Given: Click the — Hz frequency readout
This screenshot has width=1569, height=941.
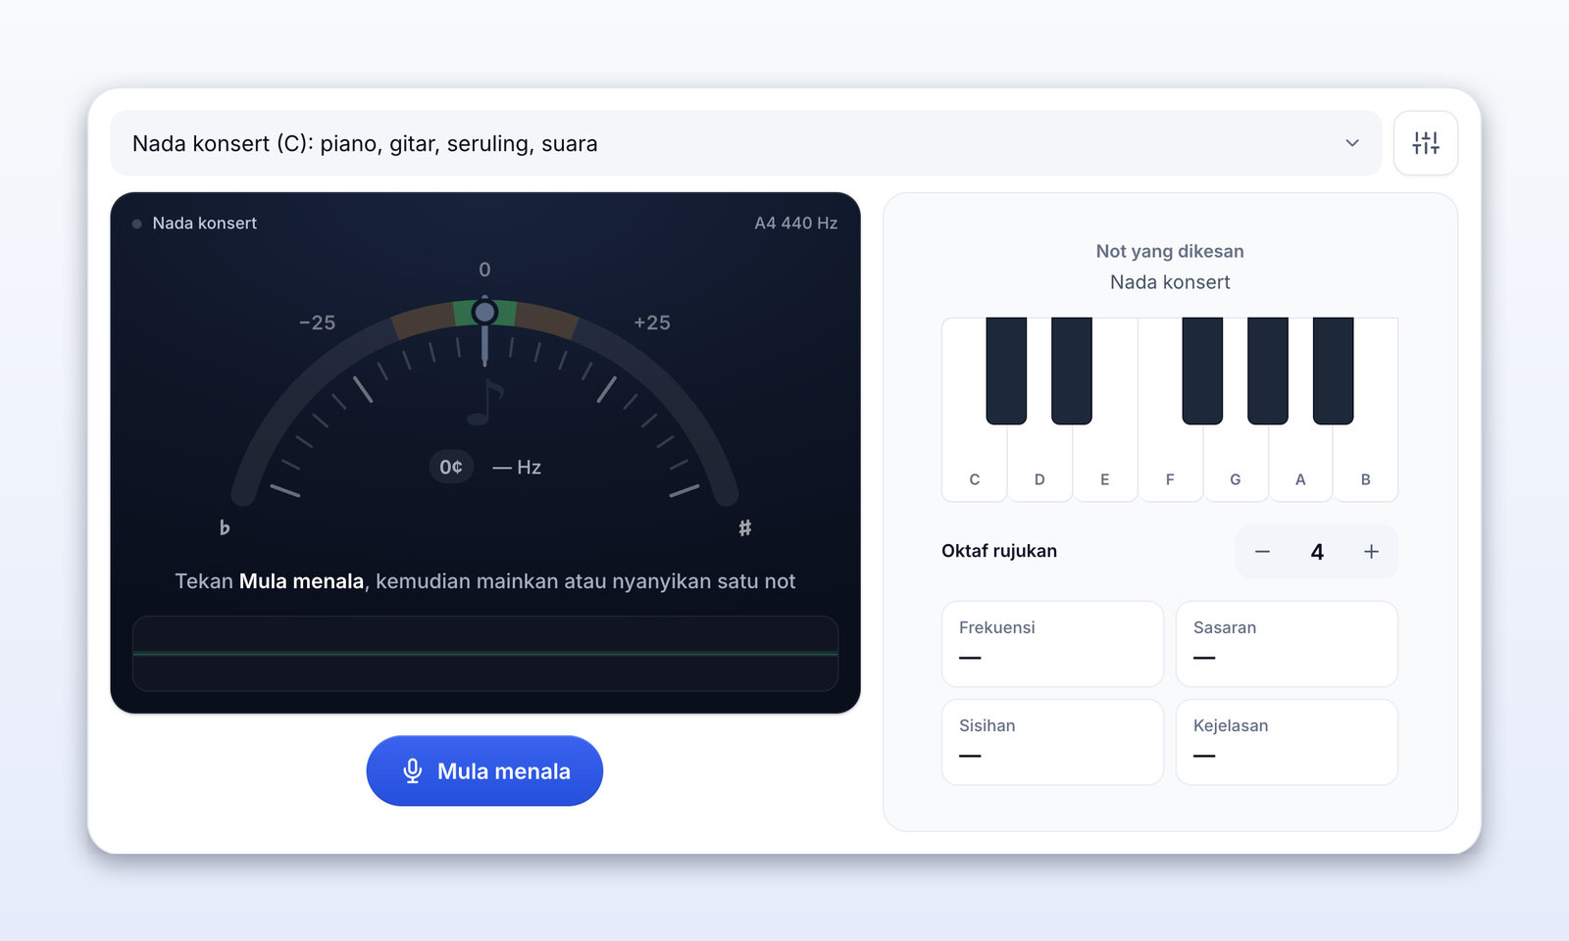Looking at the screenshot, I should [517, 468].
